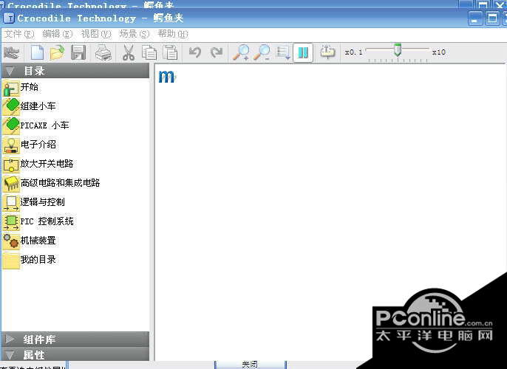Click the crocodile logo toolbar icon
The height and width of the screenshot is (369, 507).
pyautogui.click(x=12, y=52)
